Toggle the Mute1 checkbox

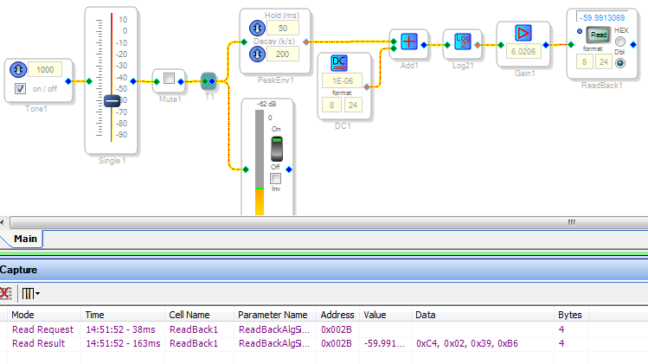coord(169,78)
